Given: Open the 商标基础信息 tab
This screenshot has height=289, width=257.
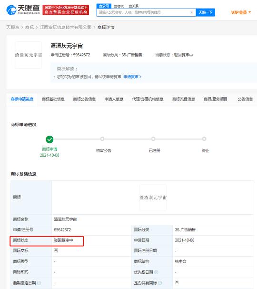Looking at the screenshot, I should [x=53, y=99].
